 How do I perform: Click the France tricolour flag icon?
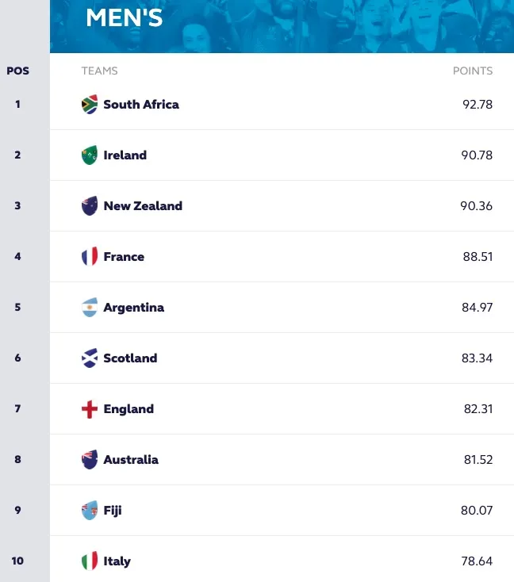click(90, 256)
